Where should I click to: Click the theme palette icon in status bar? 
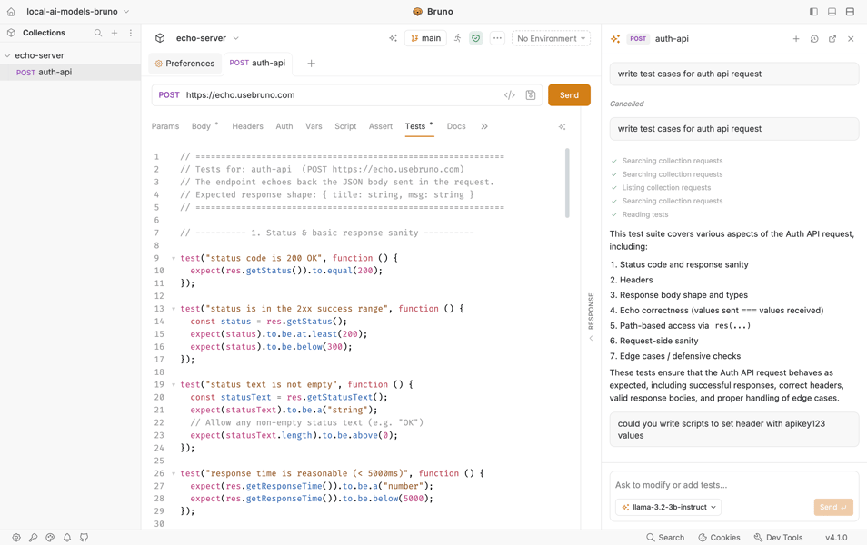(50, 537)
